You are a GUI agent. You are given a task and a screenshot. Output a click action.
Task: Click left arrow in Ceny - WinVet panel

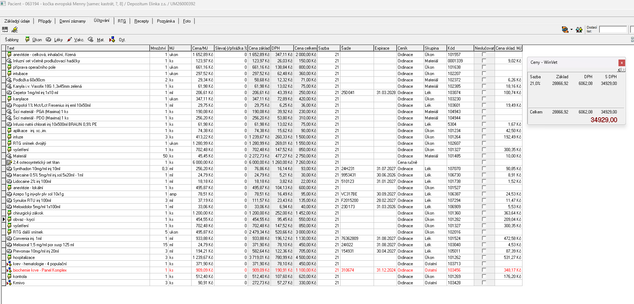click(619, 70)
